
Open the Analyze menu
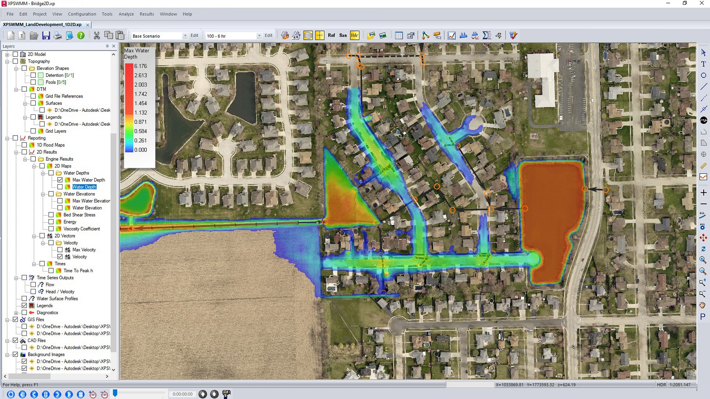tap(126, 14)
